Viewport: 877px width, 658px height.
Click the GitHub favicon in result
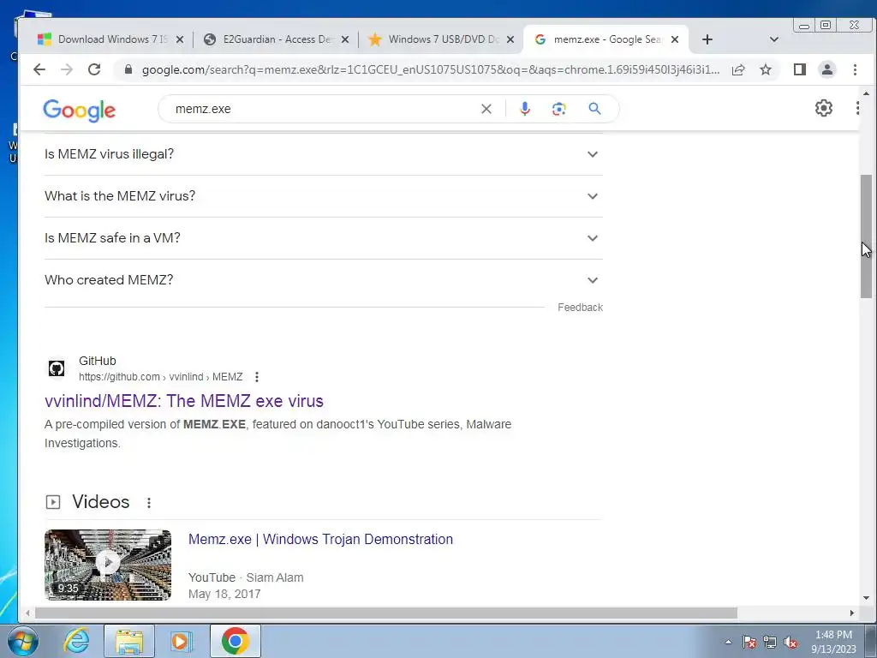point(57,368)
